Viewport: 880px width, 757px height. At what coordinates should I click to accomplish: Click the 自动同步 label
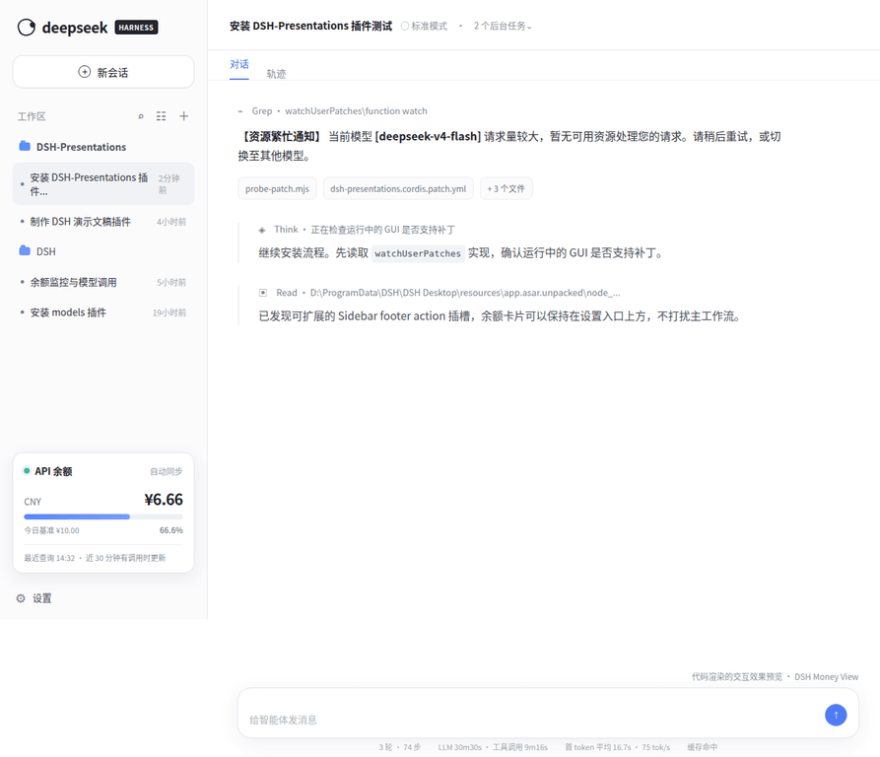(x=167, y=471)
